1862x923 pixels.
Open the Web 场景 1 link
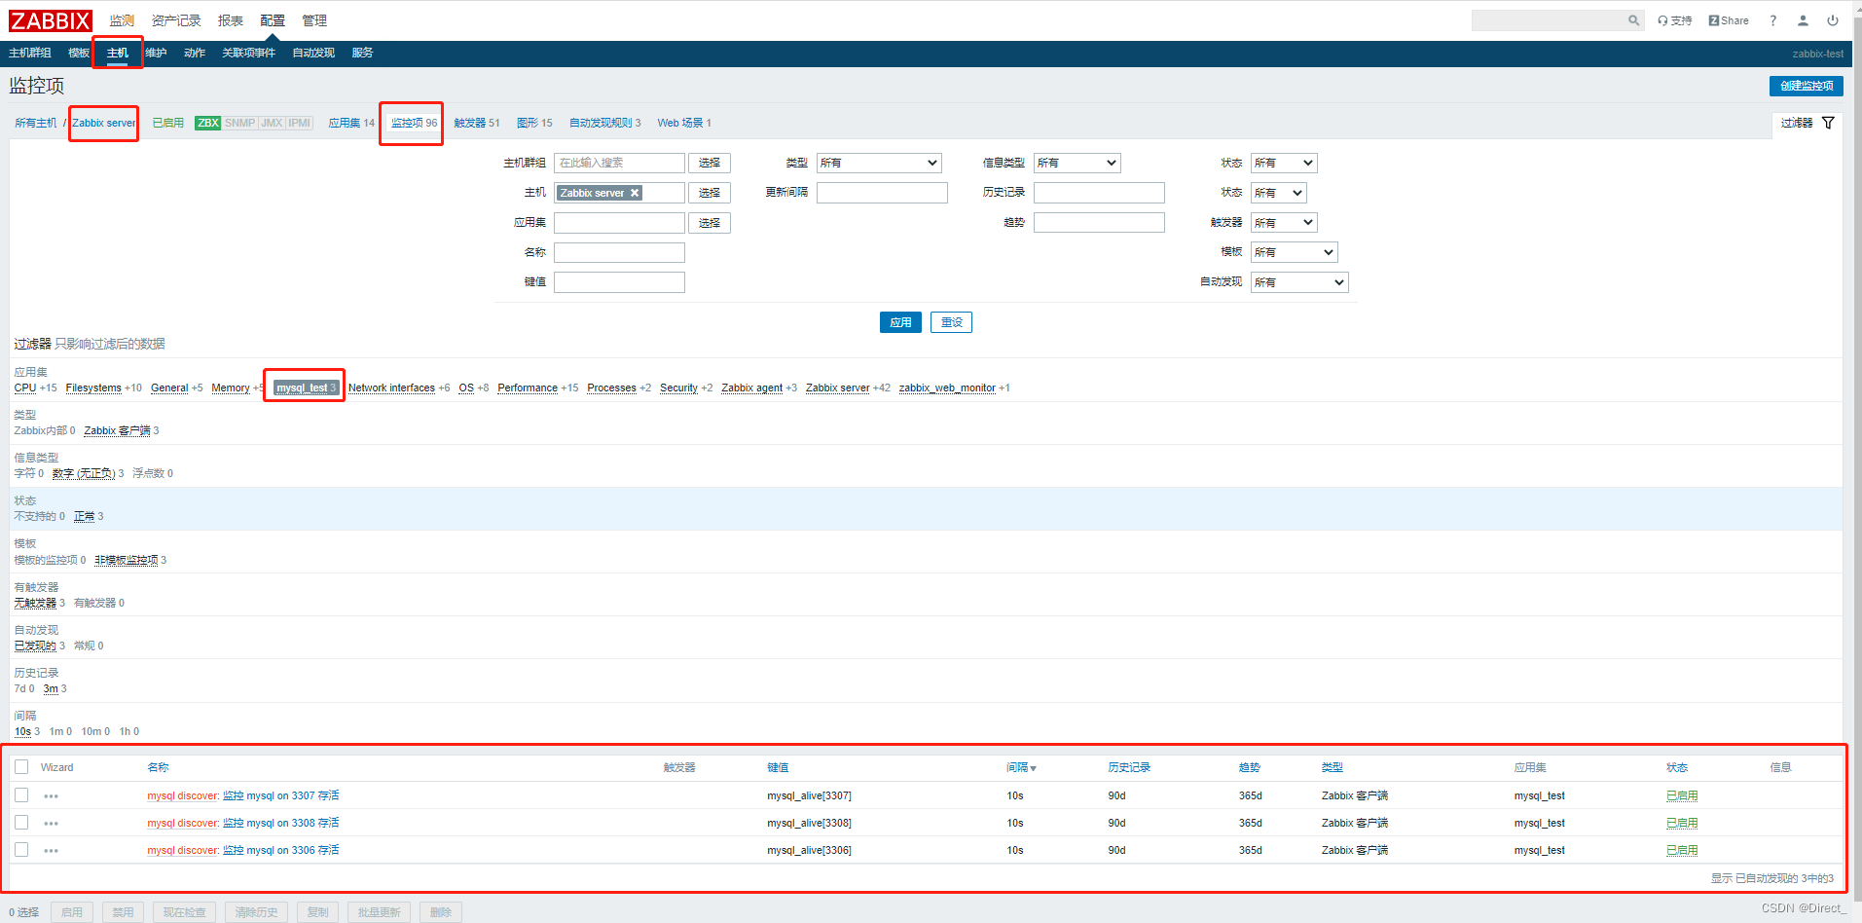(684, 123)
